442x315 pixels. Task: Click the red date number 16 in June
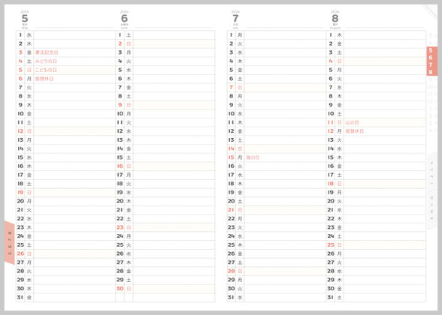coord(120,166)
